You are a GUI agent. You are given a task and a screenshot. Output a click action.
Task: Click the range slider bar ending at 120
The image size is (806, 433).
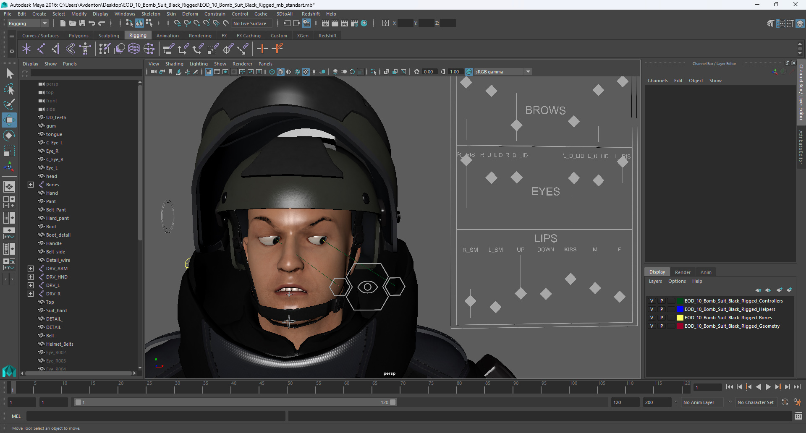pyautogui.click(x=235, y=402)
